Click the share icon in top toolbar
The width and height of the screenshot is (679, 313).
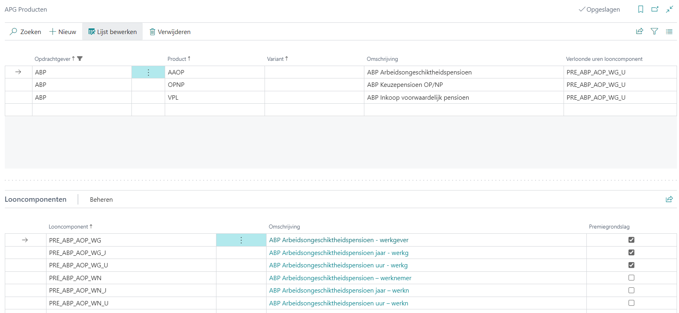640,32
